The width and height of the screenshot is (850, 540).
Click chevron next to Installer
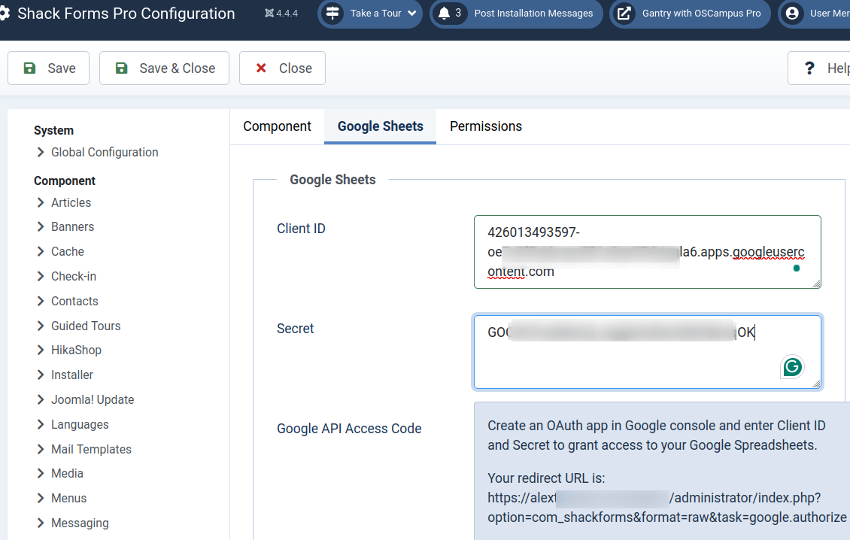[x=41, y=375]
